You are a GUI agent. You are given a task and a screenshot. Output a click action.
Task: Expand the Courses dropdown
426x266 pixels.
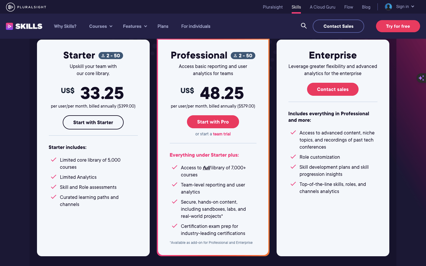[x=101, y=26]
